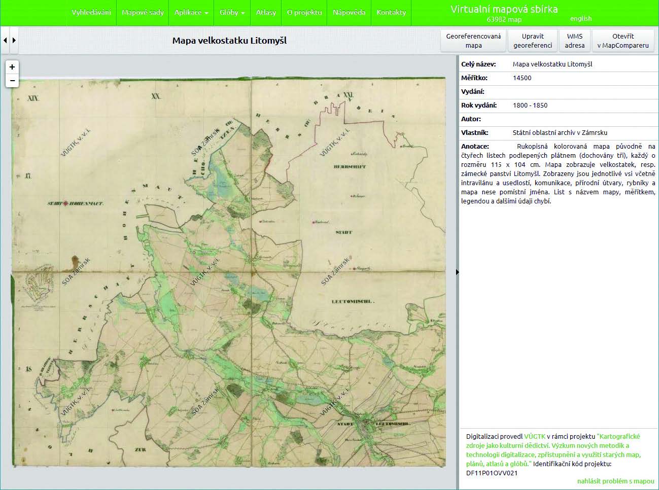Click the map heading Mapa velkostatku Litomyšl
This screenshot has height=490, width=659.
[229, 41]
